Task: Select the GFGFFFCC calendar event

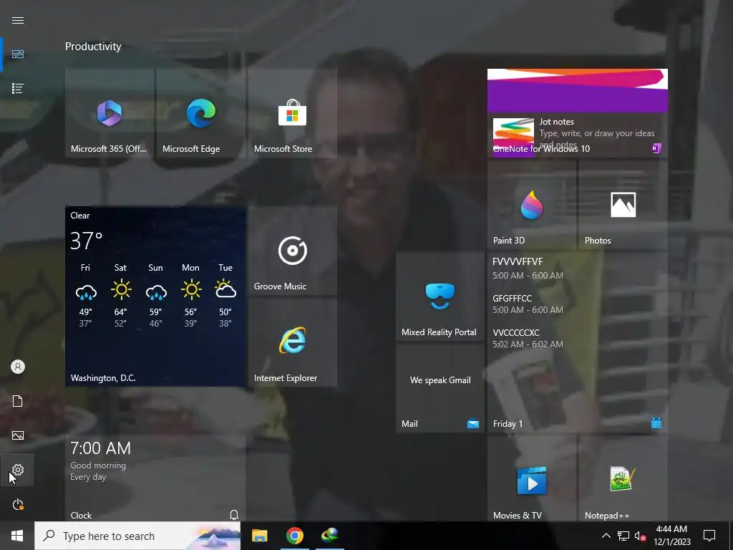Action: click(528, 304)
